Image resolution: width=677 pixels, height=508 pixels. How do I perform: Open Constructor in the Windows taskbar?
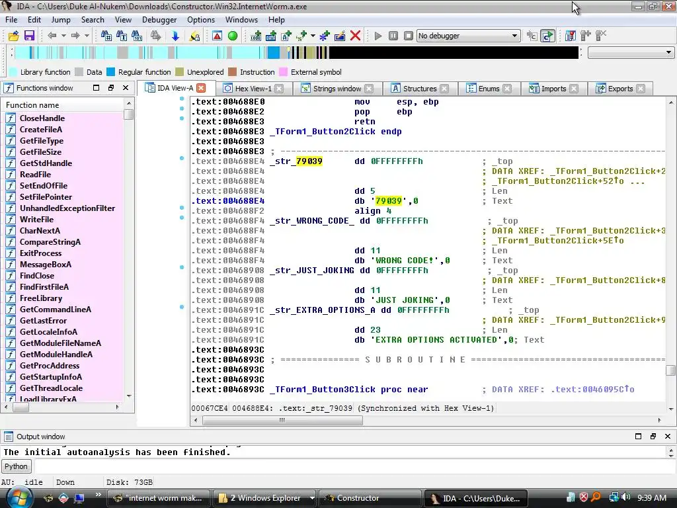pos(370,498)
